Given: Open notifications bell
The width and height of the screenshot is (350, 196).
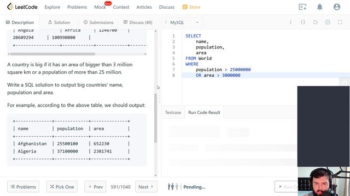Looking at the screenshot, I should coord(319,7).
